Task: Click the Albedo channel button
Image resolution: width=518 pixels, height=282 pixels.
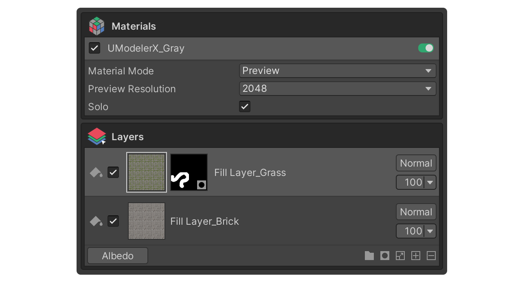Action: 117,256
